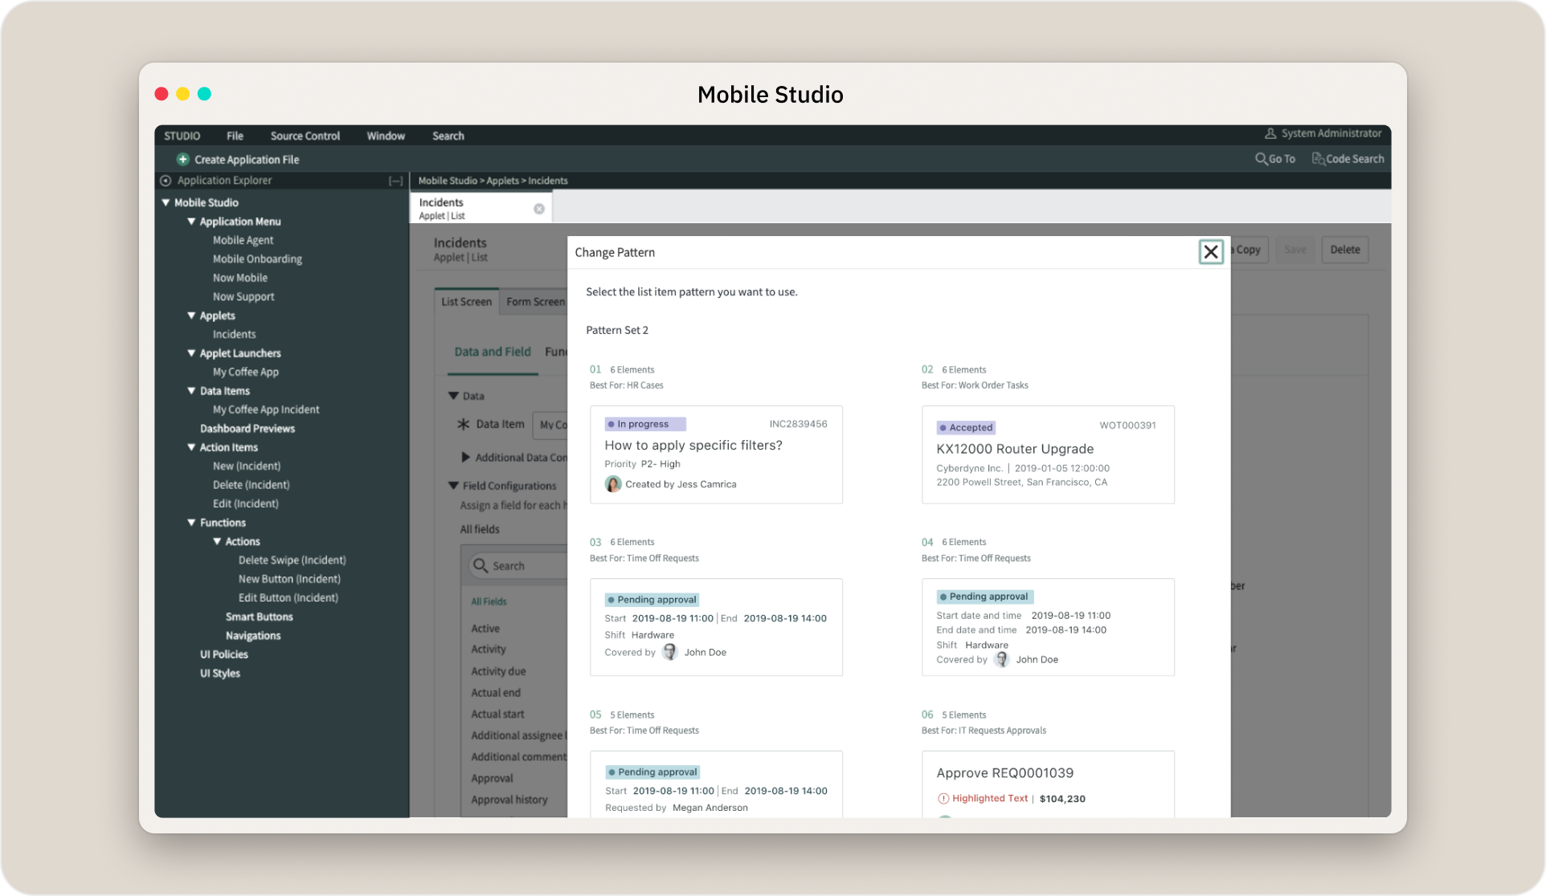The width and height of the screenshot is (1546, 896).
Task: Open Incidents under Applets
Action: pyautogui.click(x=234, y=334)
